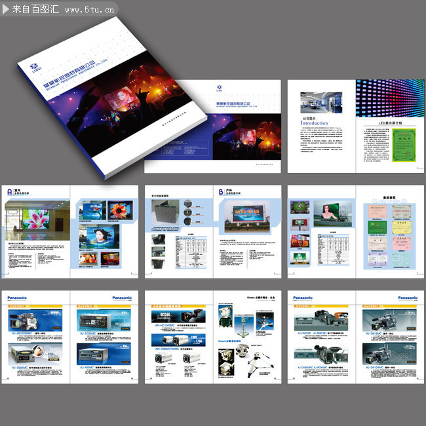The width and height of the screenshot is (426, 426).
Task: Select the large letter A icon beside 室内
Action: coord(10,192)
